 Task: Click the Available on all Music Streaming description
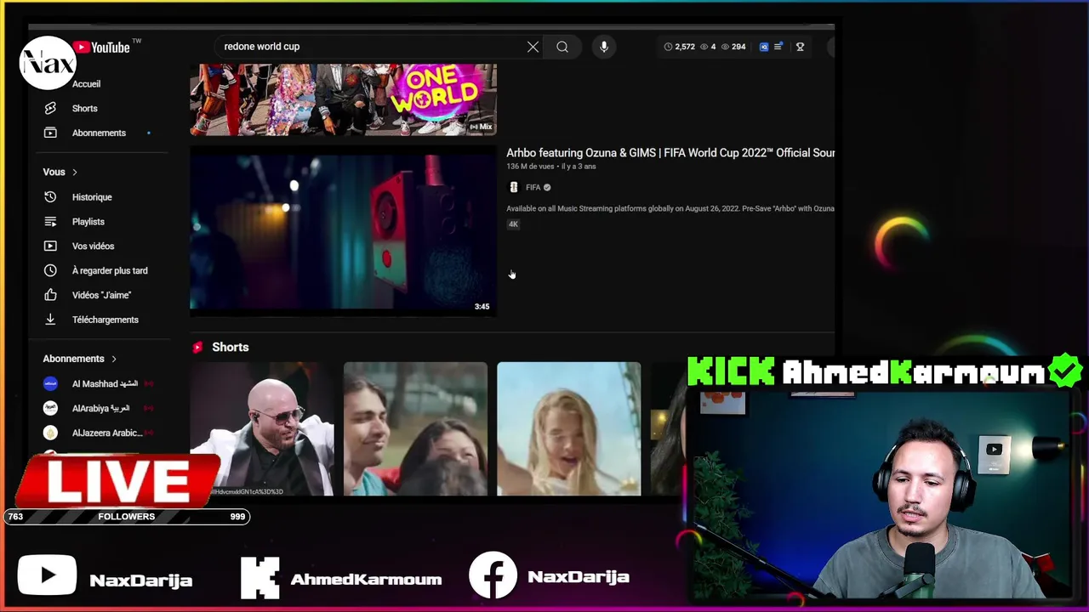tap(670, 208)
